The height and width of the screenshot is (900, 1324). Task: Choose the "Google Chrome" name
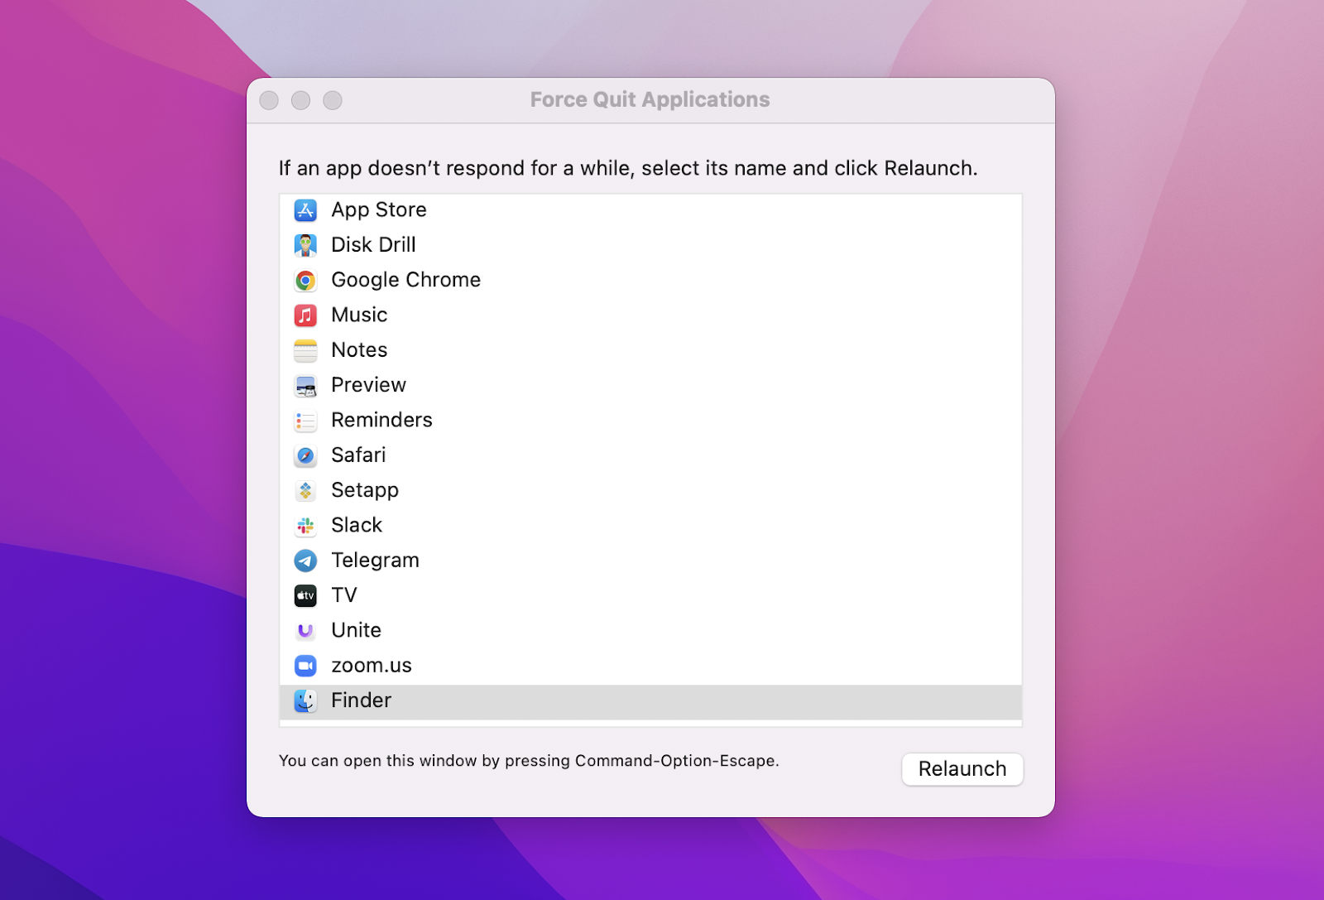click(405, 281)
